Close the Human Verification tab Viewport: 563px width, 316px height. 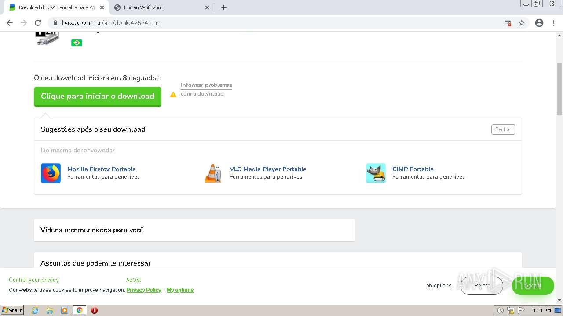click(x=208, y=7)
